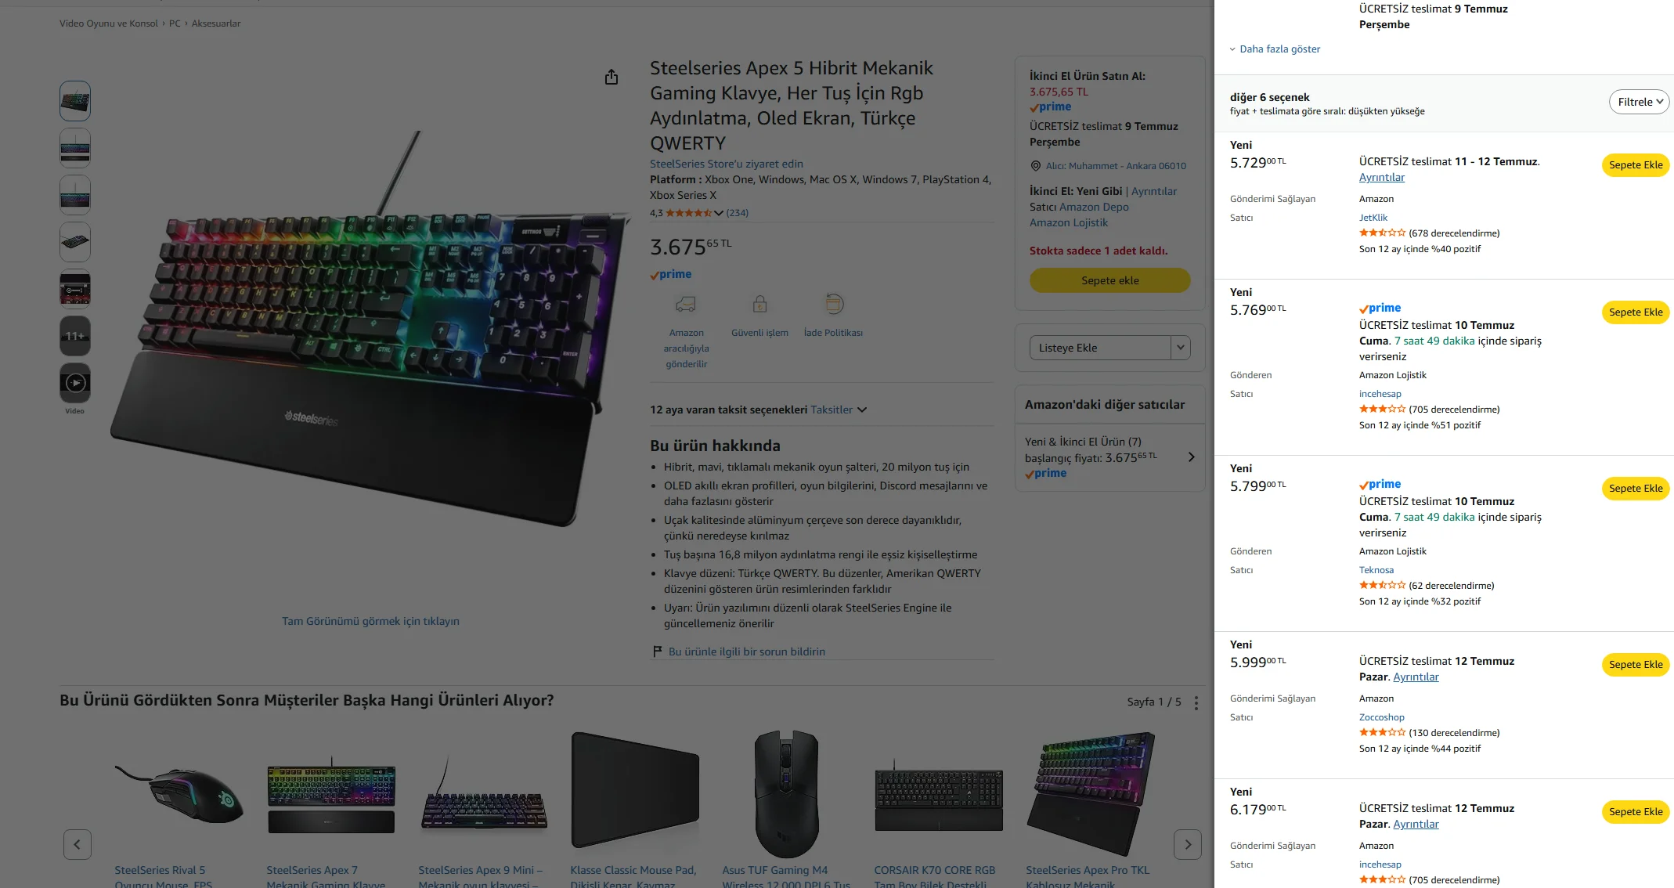Add the 5.729 TL JetKlik offer to cart
Screen dimensions: 1674x888
click(1636, 165)
